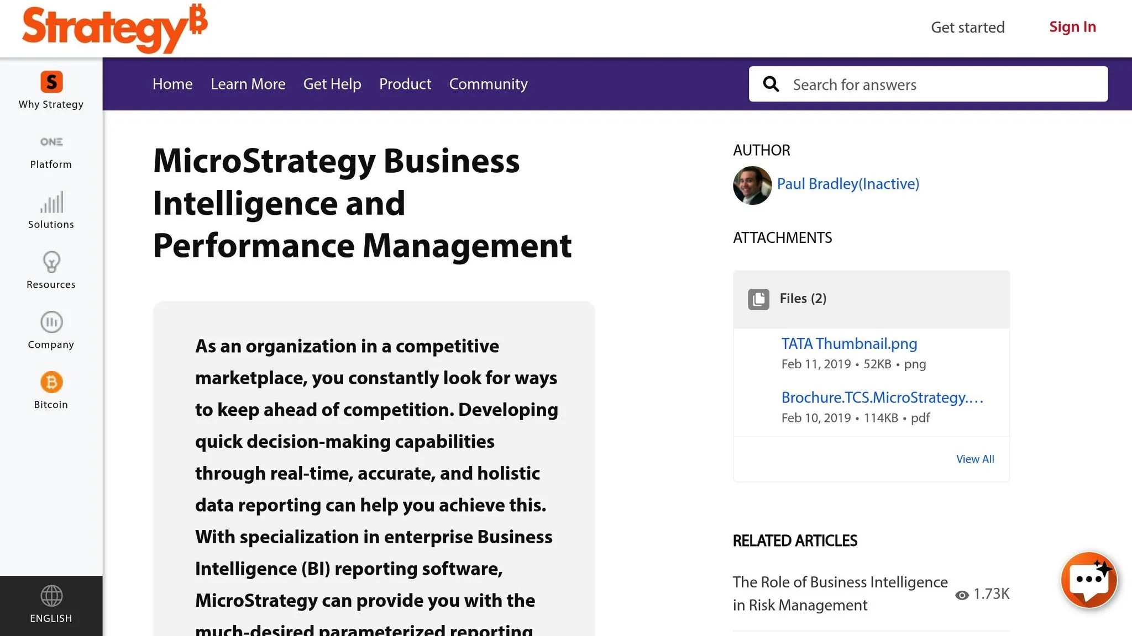
Task: Click the Files attachments icon
Action: (x=758, y=299)
